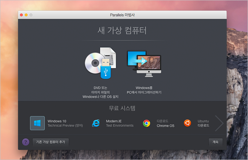Click 'Windows나 다른 OS 설치' caption
Image resolution: width=248 pixels, height=160 pixels.
[101, 97]
